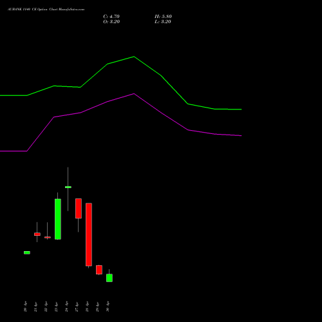The image size is (322, 322).
Task: Click the 29 Apr date label
Action: [x=97, y=307]
